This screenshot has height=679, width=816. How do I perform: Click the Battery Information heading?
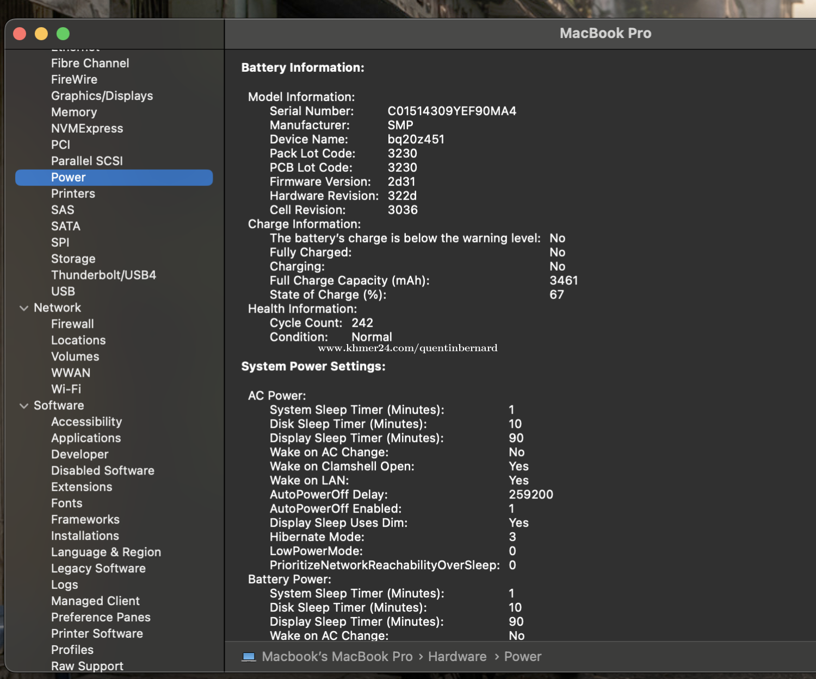tap(303, 67)
